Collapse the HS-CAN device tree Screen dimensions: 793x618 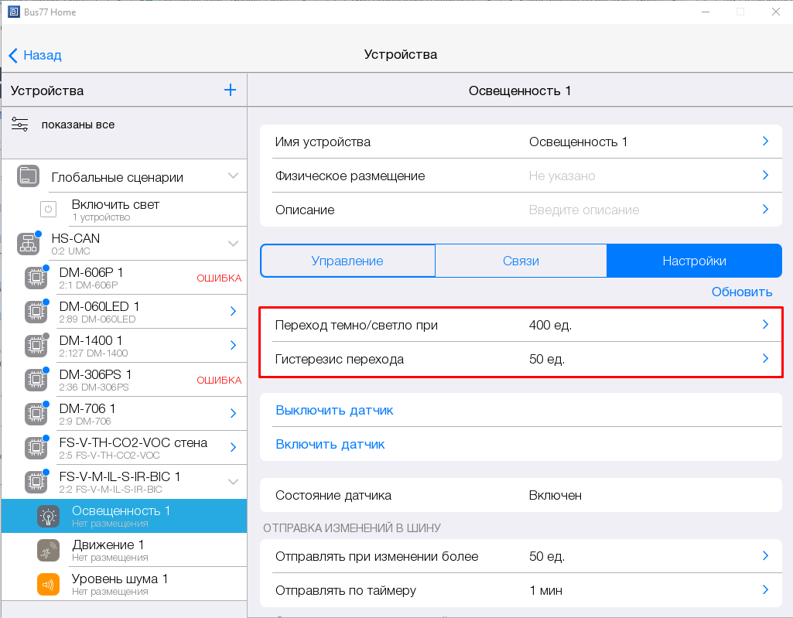click(x=233, y=244)
